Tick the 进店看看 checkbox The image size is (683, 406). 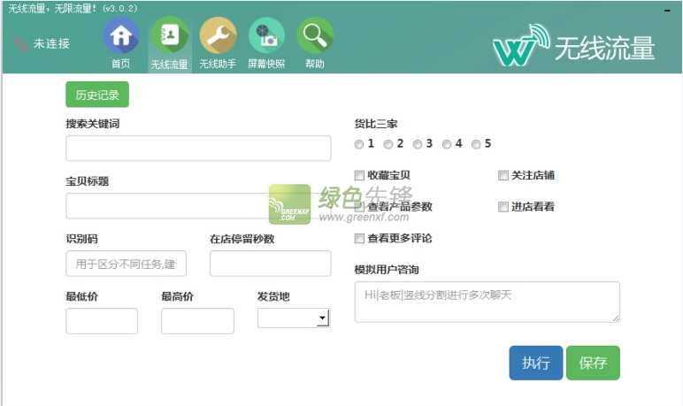click(503, 206)
